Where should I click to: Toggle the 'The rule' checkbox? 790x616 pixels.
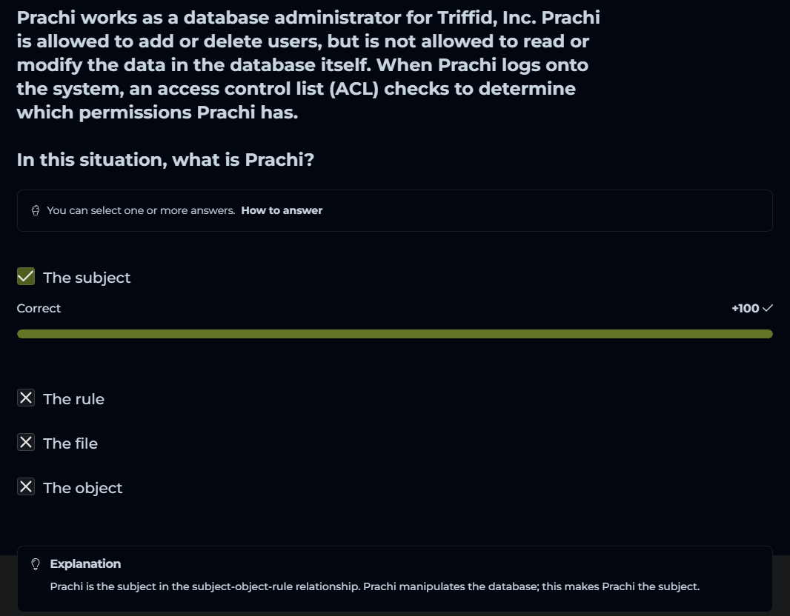pyautogui.click(x=26, y=398)
